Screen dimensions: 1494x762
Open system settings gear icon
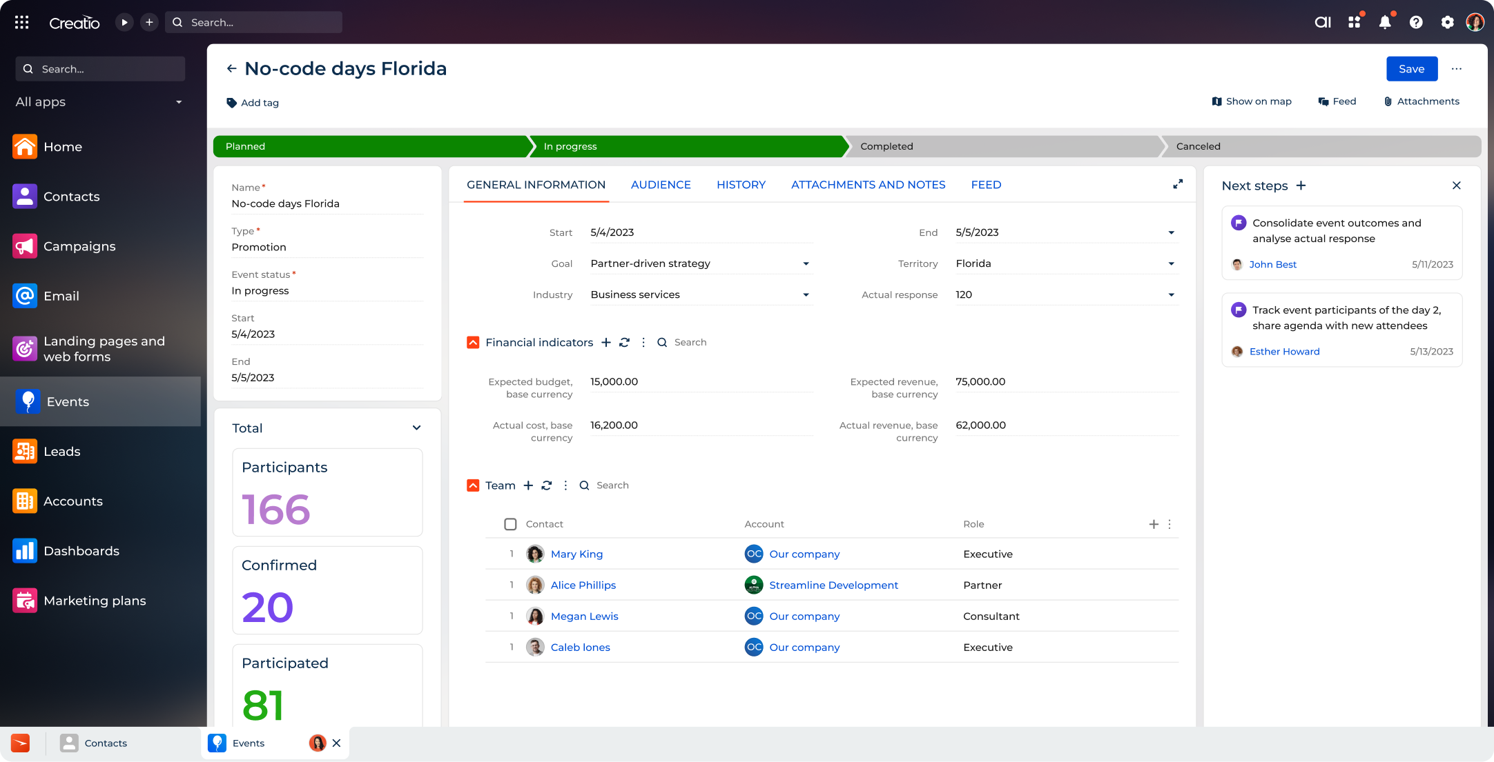(x=1448, y=21)
